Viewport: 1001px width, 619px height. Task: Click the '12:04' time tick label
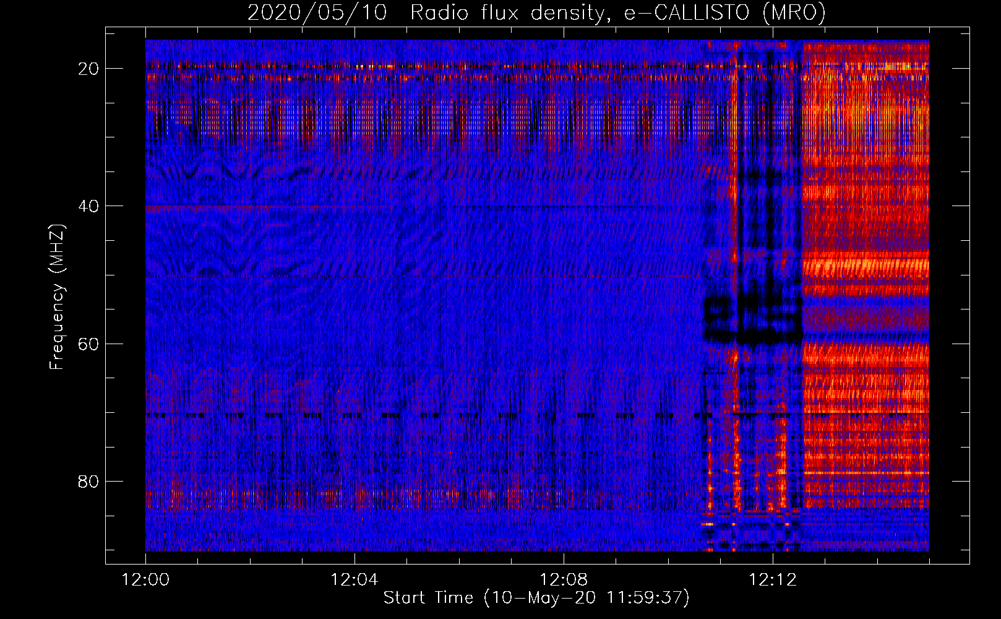pos(354,580)
